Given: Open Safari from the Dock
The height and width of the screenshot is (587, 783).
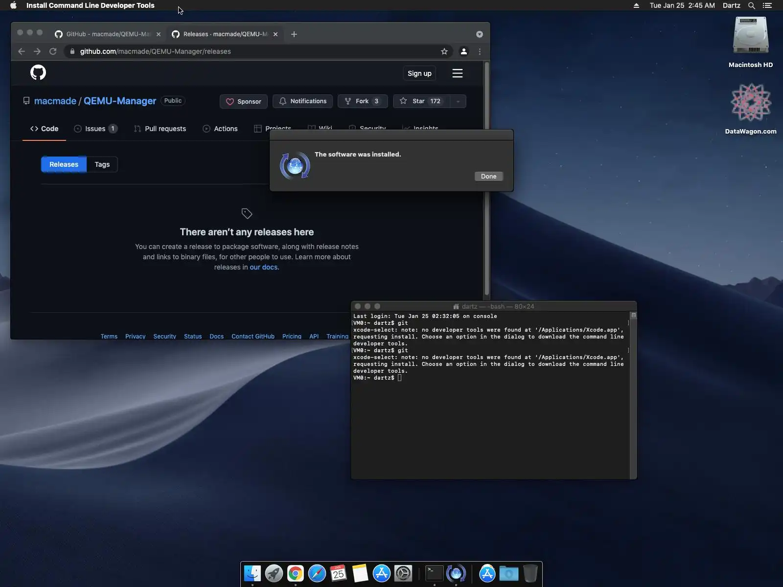Looking at the screenshot, I should point(317,573).
